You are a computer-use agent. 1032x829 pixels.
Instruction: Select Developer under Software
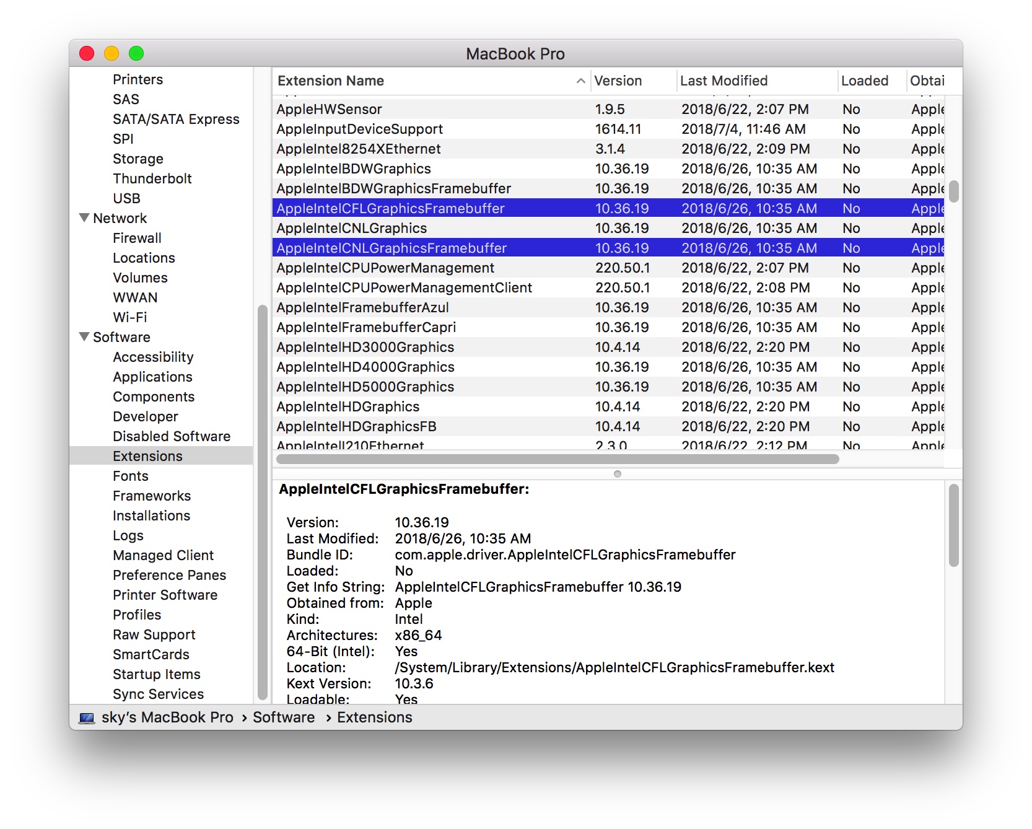146,416
